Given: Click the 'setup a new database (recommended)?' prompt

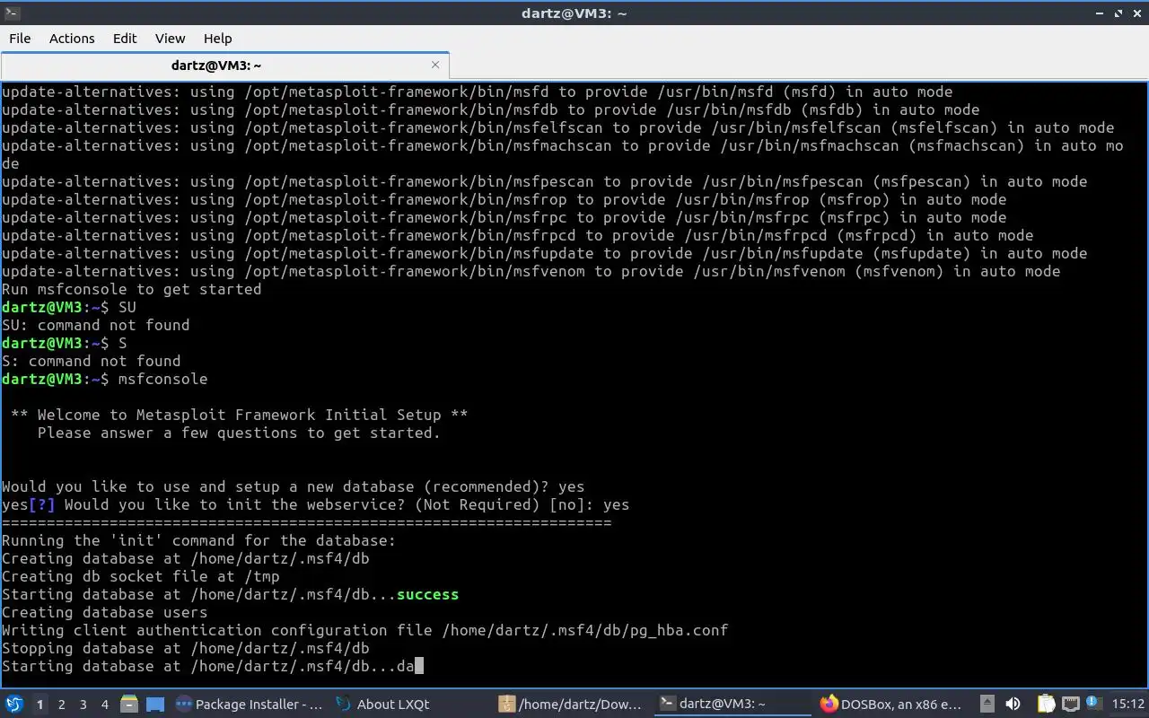Looking at the screenshot, I should pos(293,486).
